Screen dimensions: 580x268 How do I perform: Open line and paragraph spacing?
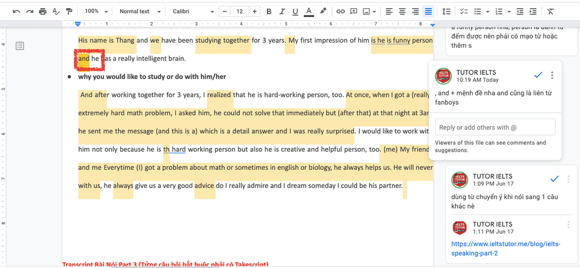pyautogui.click(x=447, y=11)
